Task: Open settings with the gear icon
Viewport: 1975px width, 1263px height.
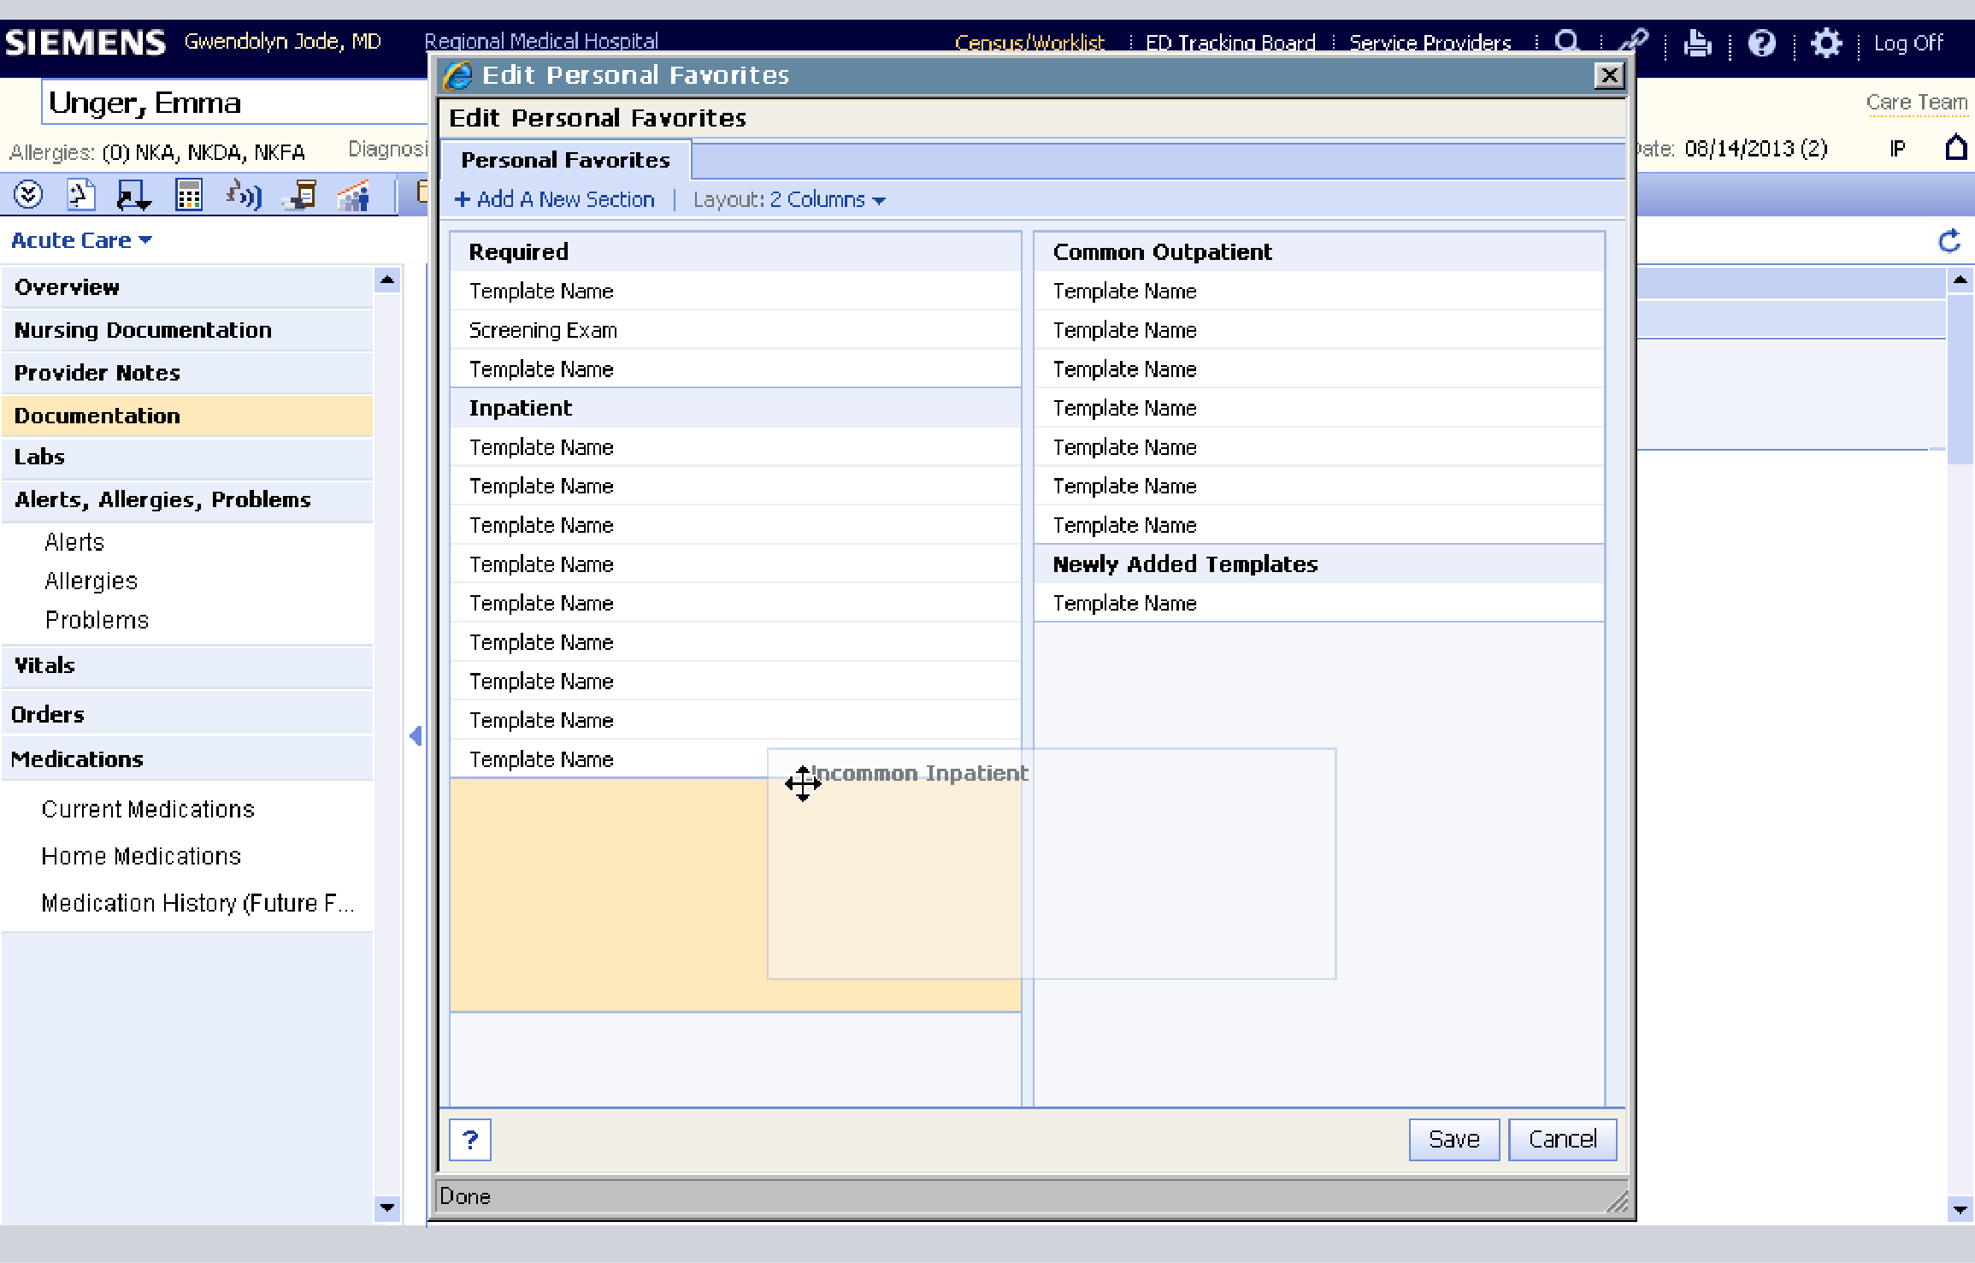Action: click(x=1825, y=43)
